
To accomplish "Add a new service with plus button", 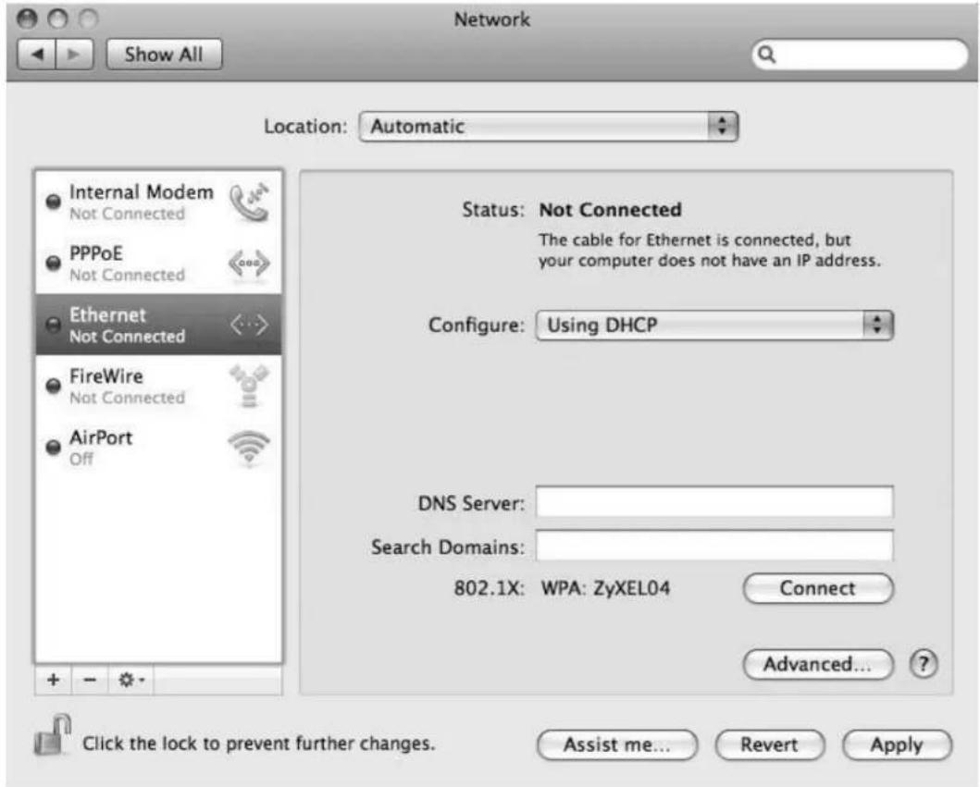I will [53, 680].
